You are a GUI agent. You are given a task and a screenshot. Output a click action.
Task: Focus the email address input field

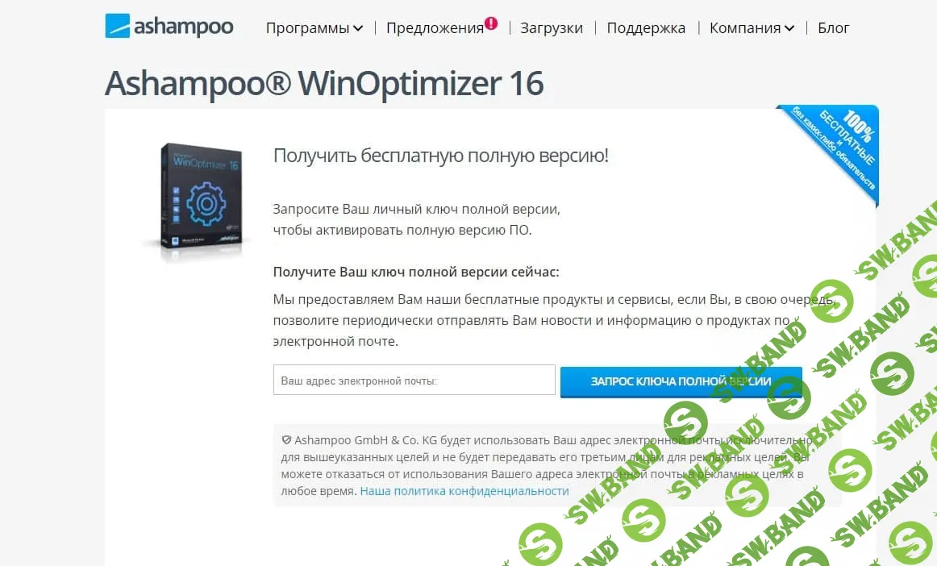tap(414, 380)
